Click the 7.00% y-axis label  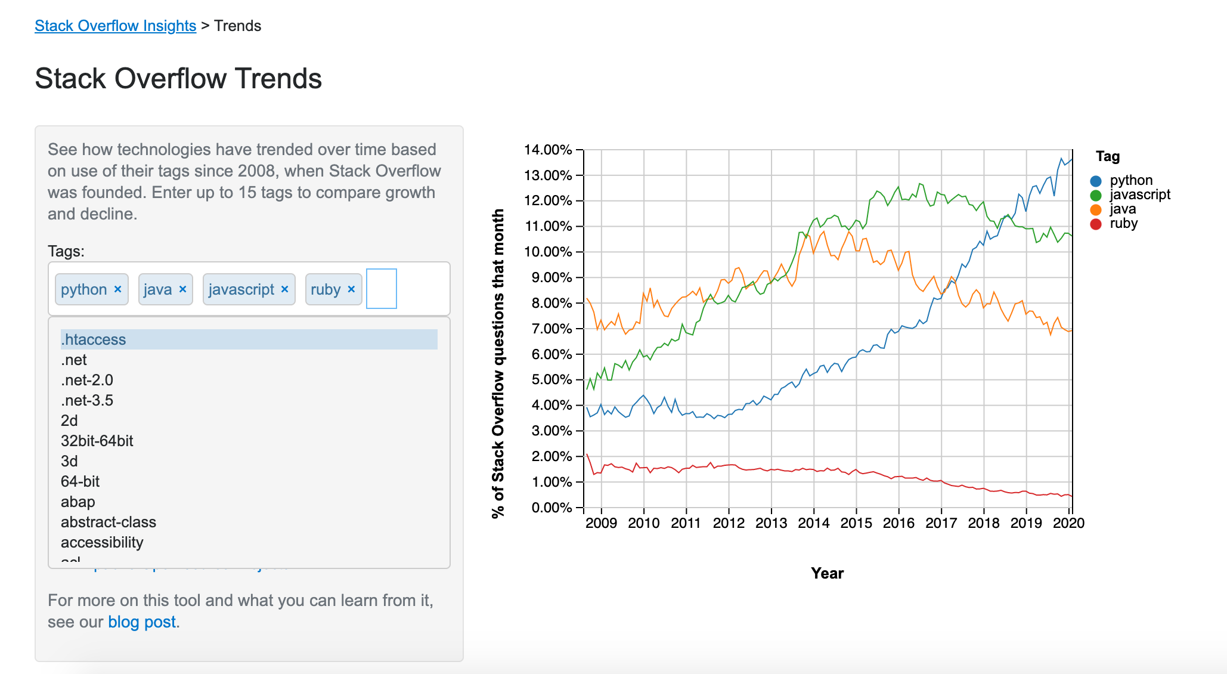pyautogui.click(x=551, y=329)
